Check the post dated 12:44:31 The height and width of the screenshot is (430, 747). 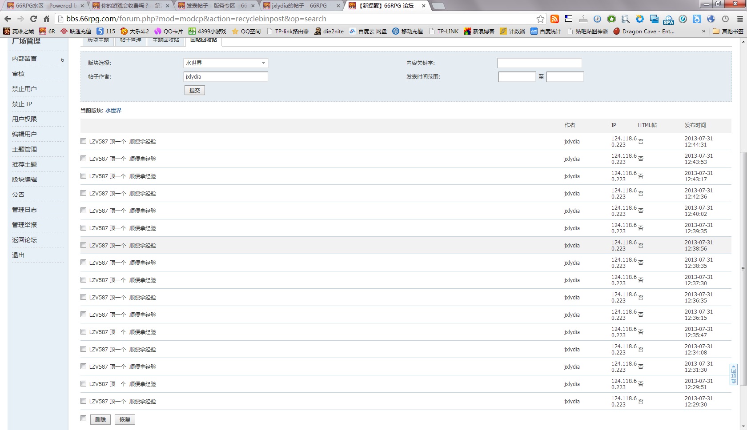point(83,141)
